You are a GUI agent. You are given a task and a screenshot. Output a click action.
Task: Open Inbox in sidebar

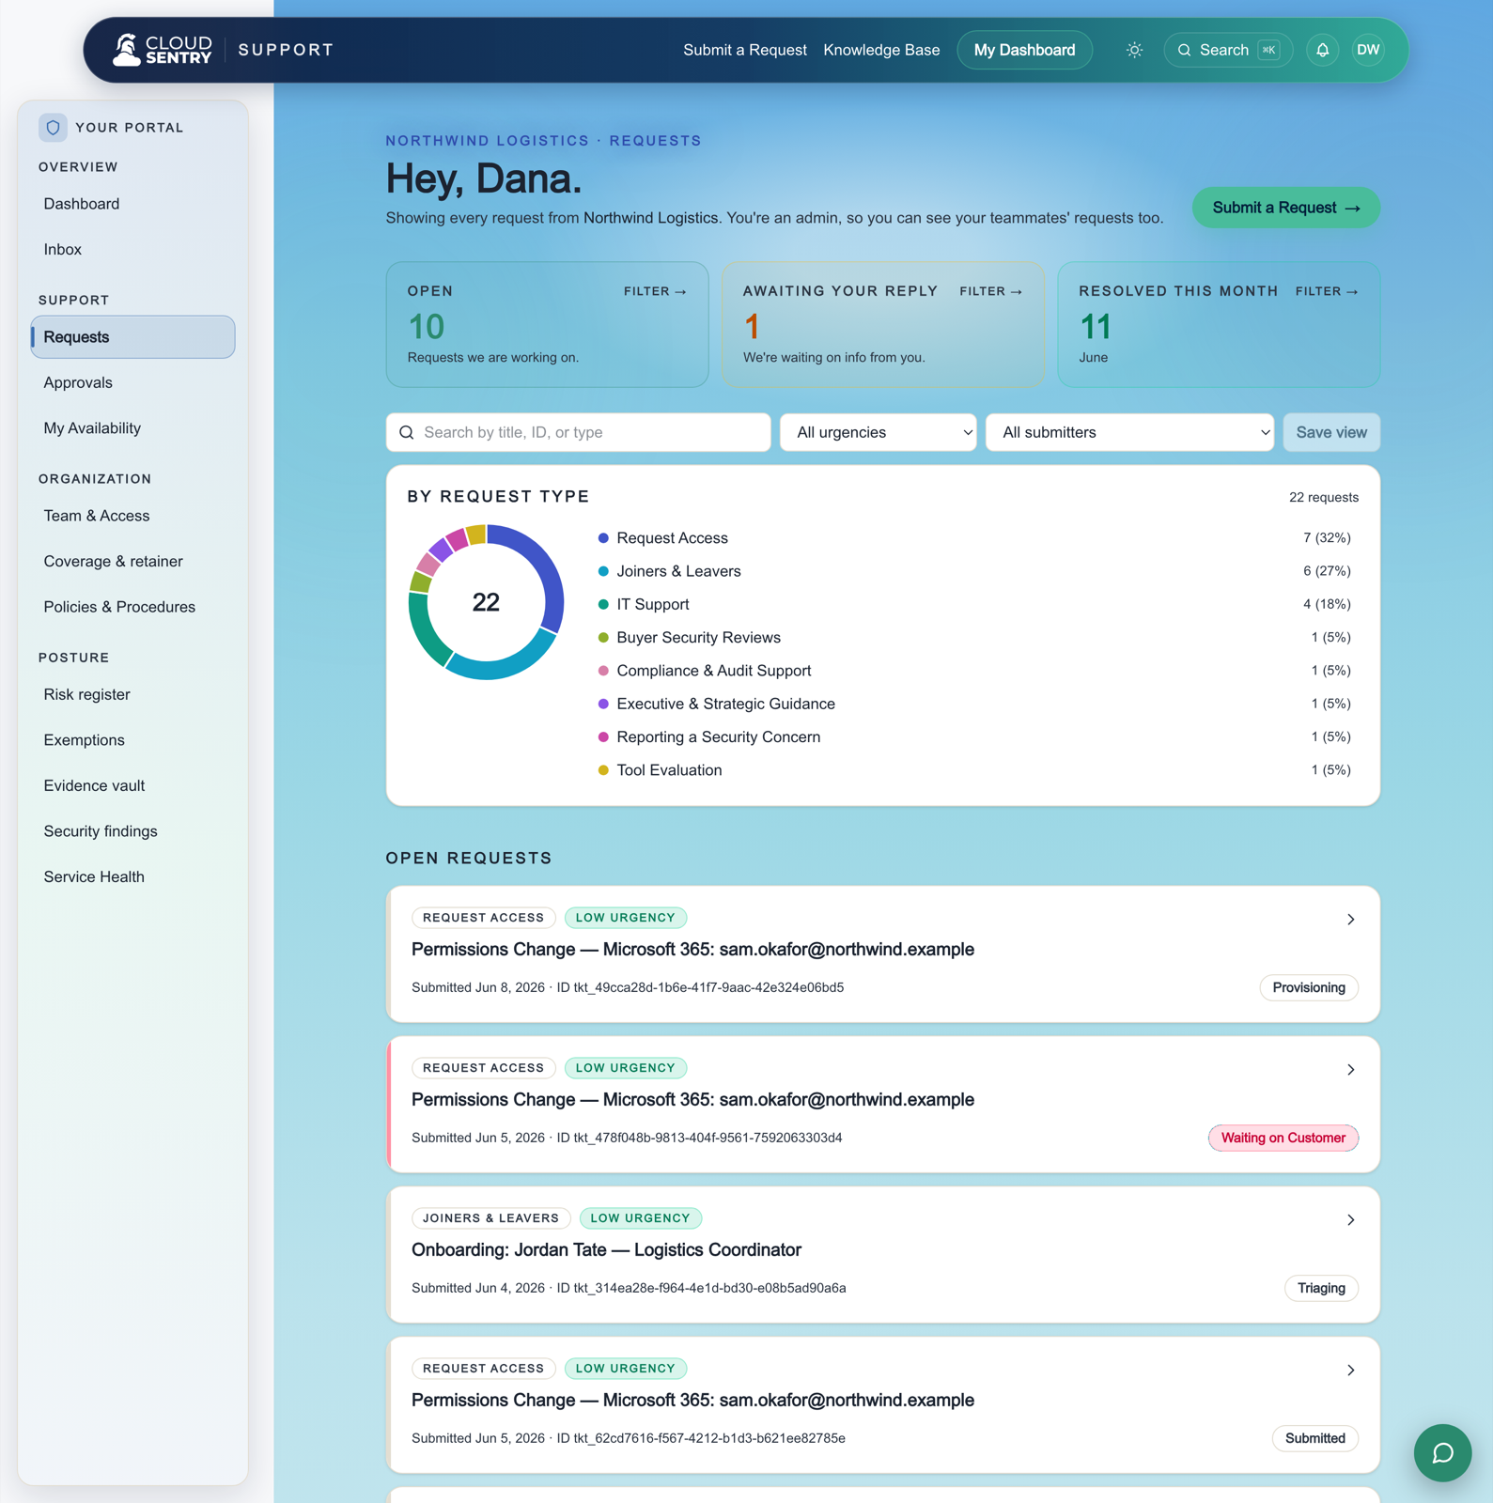132,249
